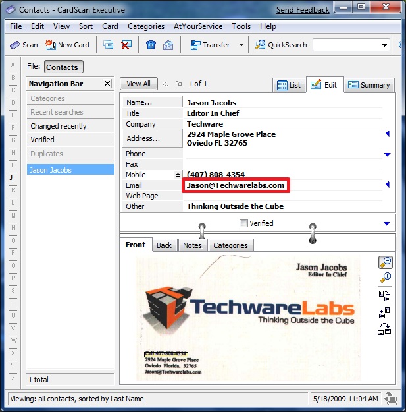The height and width of the screenshot is (412, 406).
Task: Open the Sort menu
Action: [86, 26]
